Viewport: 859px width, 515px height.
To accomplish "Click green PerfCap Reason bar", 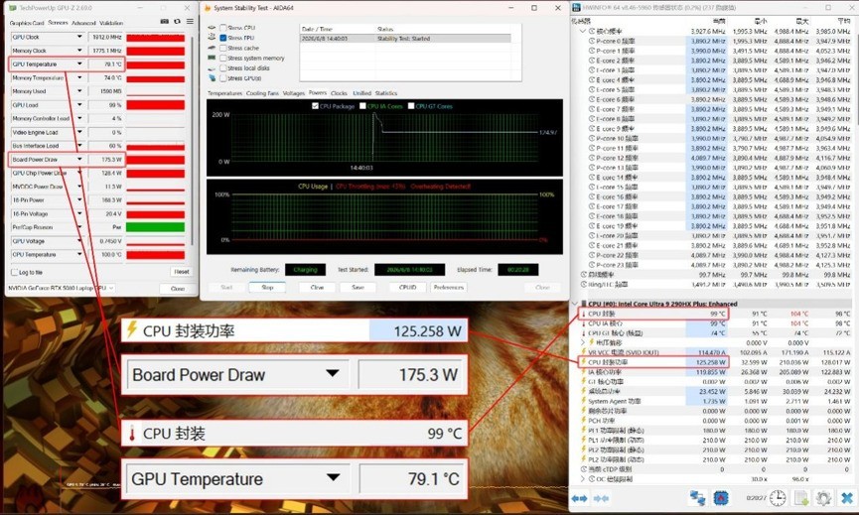I will click(156, 227).
